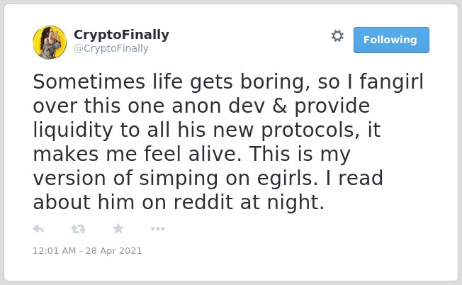Click the word 'protocols' in the tweet

click(310, 131)
